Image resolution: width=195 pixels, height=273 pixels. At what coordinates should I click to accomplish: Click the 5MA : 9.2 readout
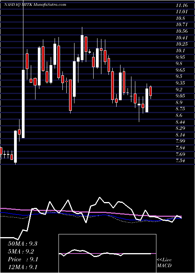coord(21,252)
